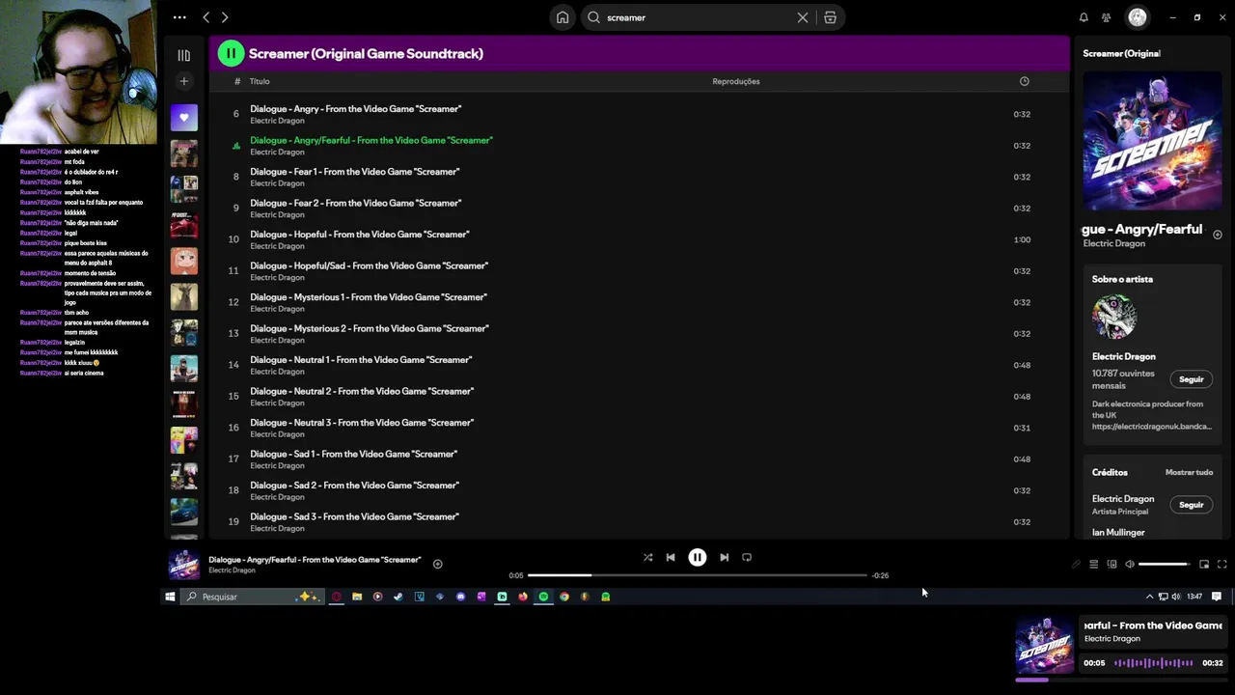The height and width of the screenshot is (695, 1235).
Task: Follow Electric Dragon in Créditos section
Action: (1191, 505)
